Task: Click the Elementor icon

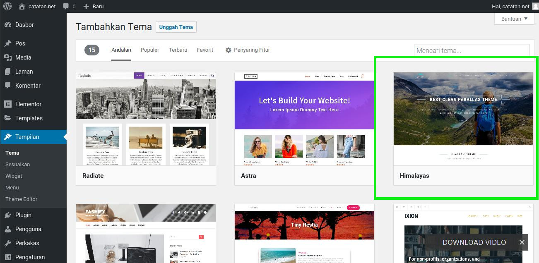Action: point(8,104)
